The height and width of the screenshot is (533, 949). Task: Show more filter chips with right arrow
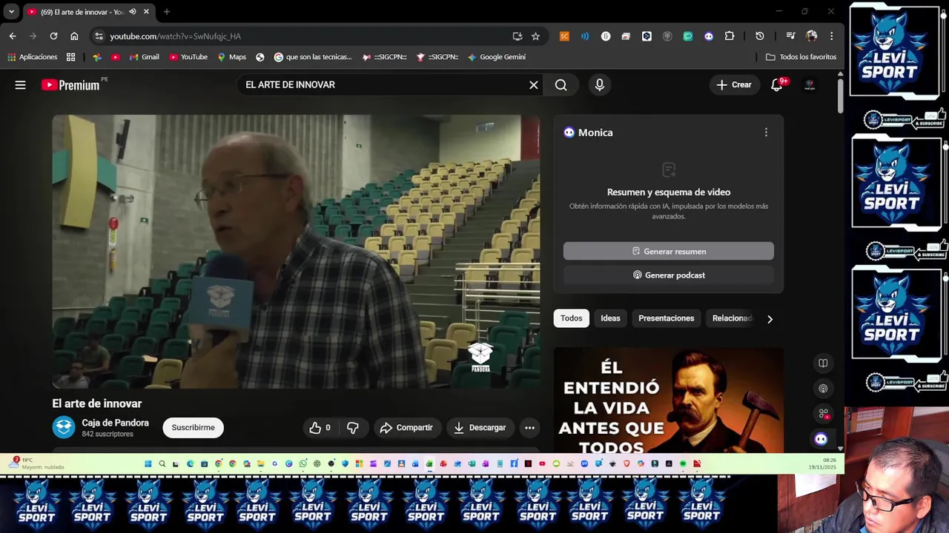coord(770,319)
